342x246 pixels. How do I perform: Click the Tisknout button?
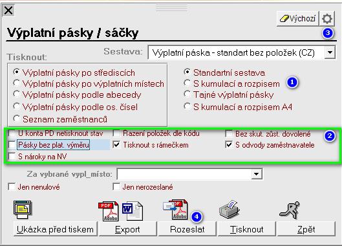[247, 229]
